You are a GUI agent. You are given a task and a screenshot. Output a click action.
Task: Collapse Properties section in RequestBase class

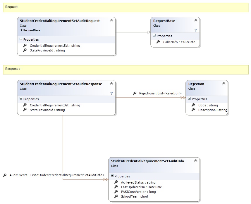click(x=154, y=36)
